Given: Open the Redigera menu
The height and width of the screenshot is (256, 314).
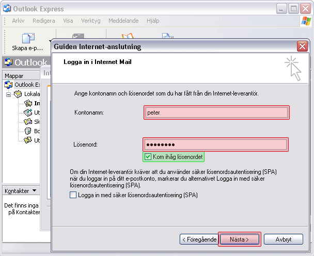Looking at the screenshot, I should coord(43,21).
